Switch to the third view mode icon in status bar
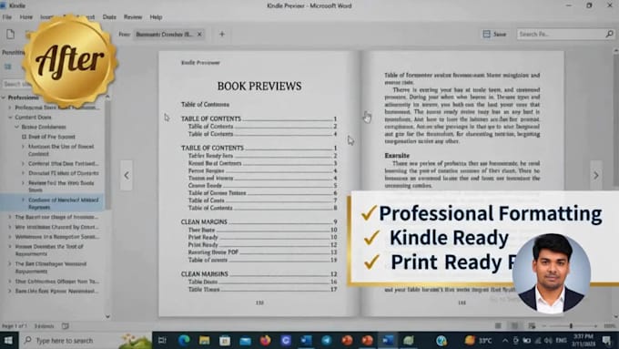 532,325
